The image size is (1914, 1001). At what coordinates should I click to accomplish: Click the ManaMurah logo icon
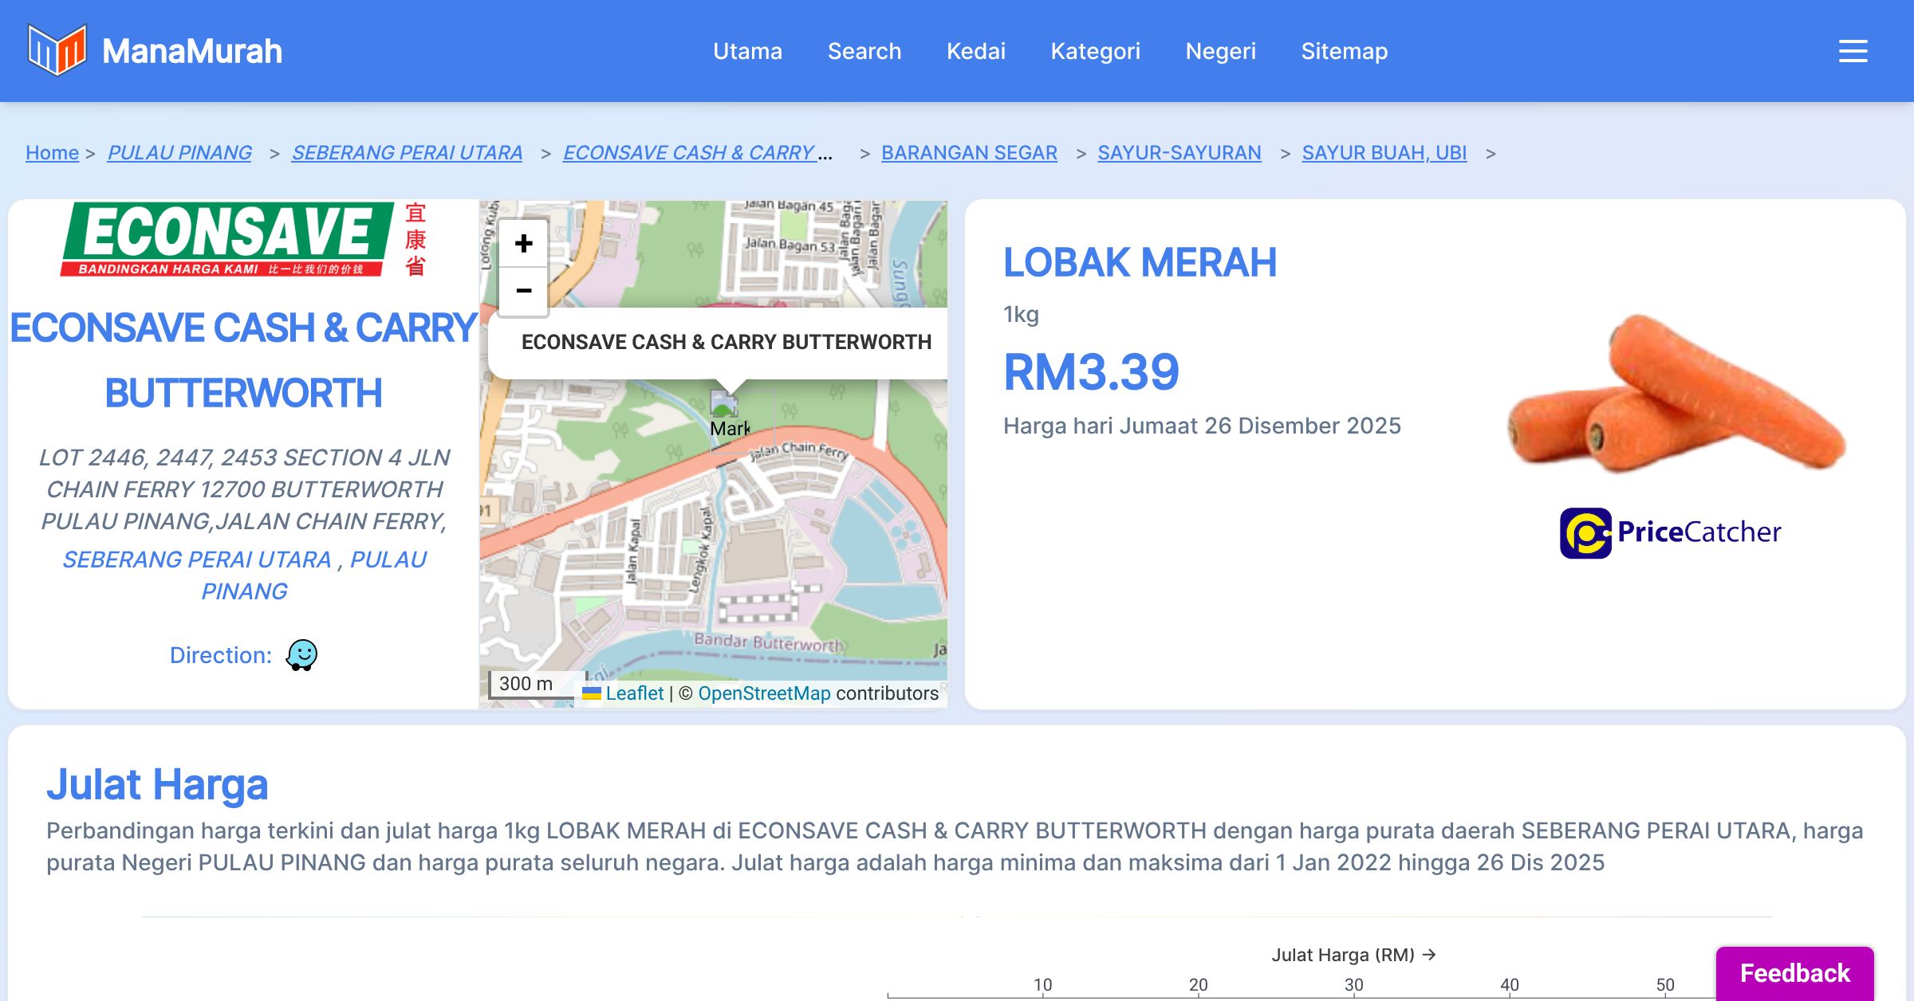(57, 50)
